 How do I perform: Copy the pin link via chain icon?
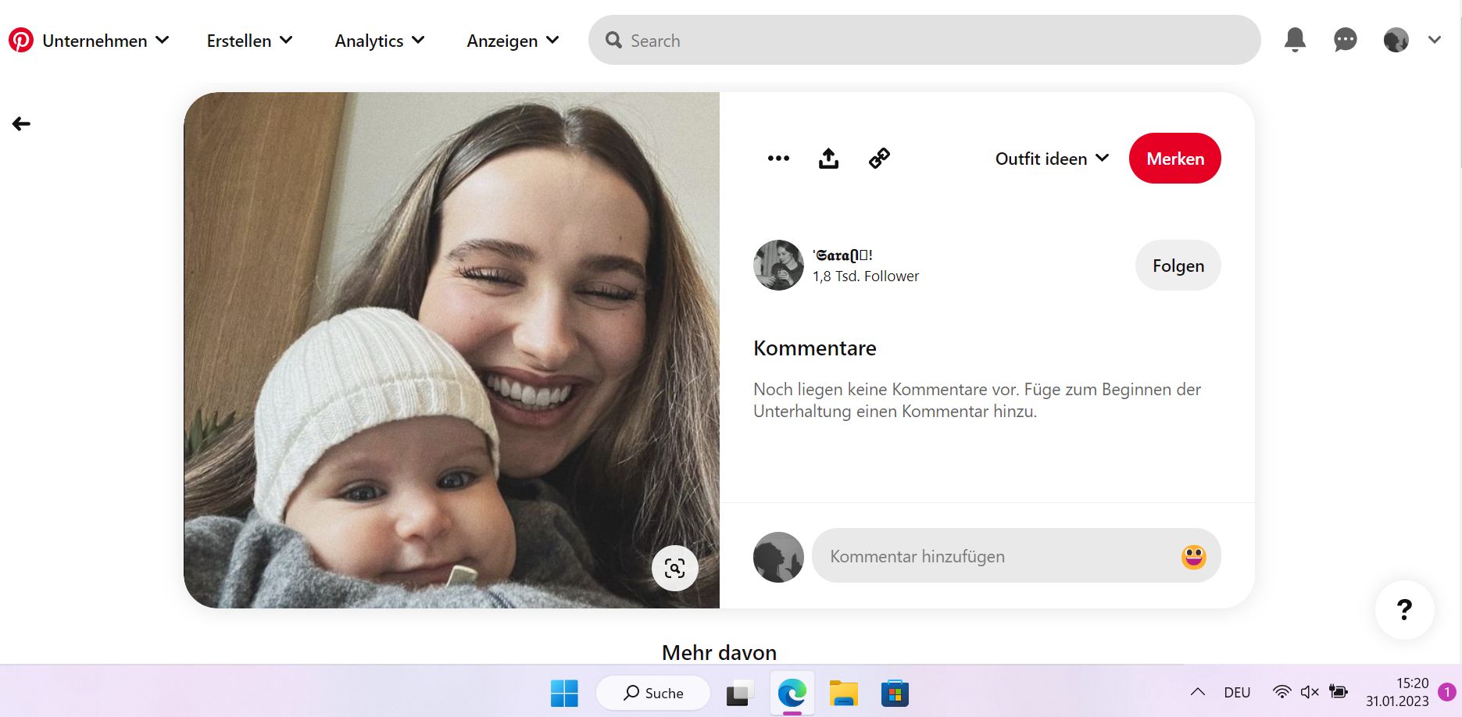pos(879,159)
